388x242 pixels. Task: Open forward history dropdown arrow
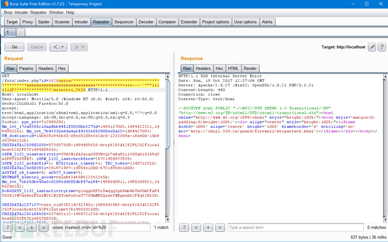click(x=83, y=47)
